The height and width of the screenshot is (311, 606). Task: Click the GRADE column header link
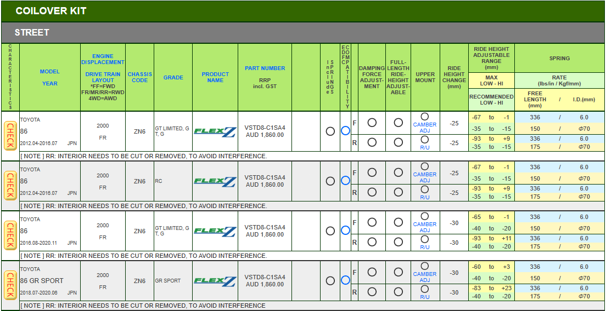[173, 77]
